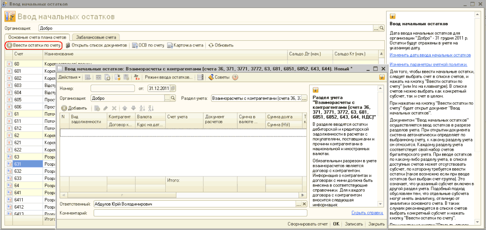
Task: Click the '...' button in dialog's 'Организация' field
Action: pos(167,98)
